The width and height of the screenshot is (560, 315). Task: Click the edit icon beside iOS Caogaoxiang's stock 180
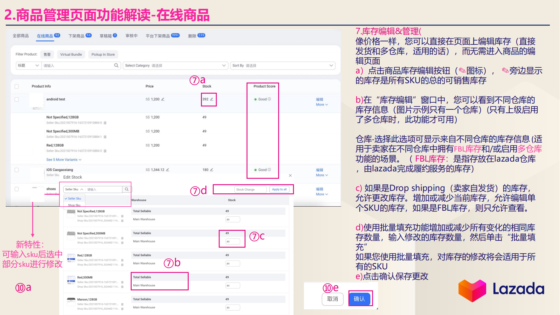[x=212, y=169]
